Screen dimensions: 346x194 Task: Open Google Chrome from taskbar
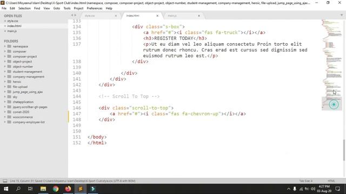pos(56,189)
